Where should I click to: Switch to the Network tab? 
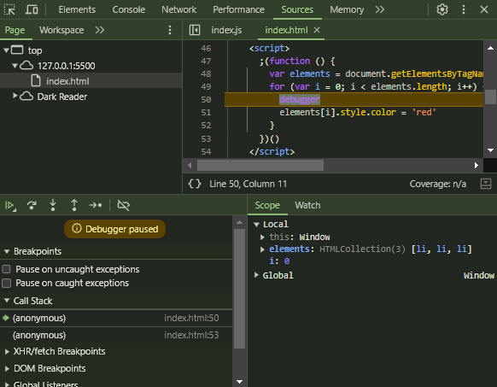178,9
